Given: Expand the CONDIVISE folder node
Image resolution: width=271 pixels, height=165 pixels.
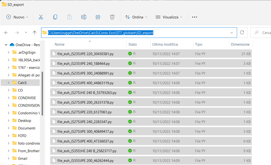Looking at the screenshot, I should (x=9, y=98).
